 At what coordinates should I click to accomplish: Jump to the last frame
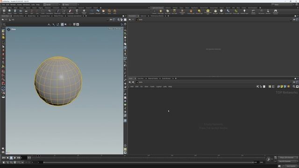click(19, 158)
